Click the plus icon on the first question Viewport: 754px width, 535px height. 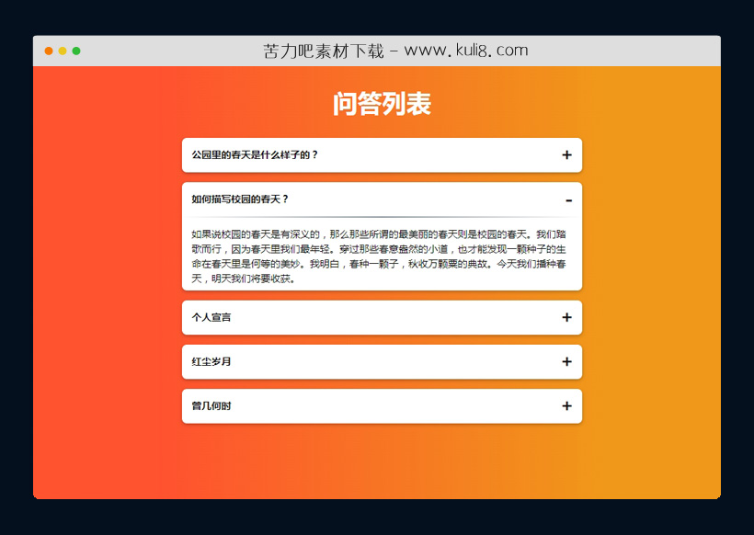tap(567, 155)
